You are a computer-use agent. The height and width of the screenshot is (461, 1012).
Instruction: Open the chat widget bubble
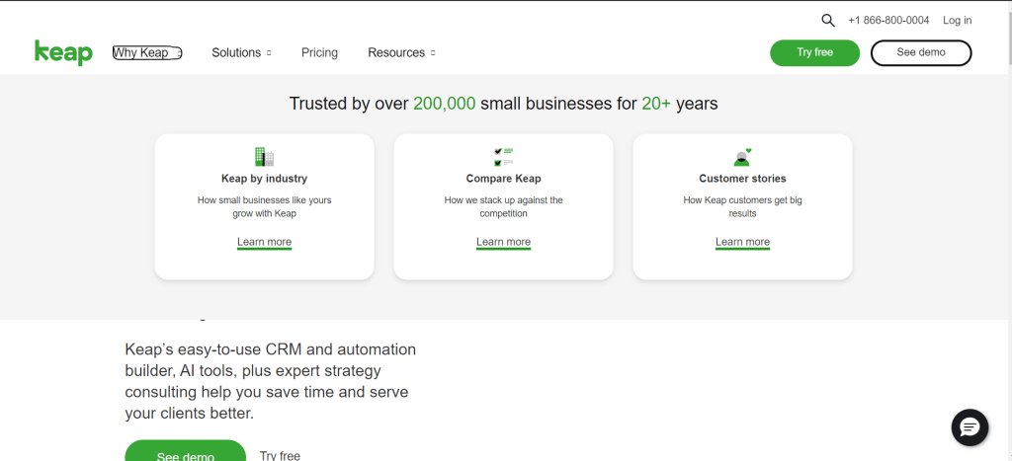click(969, 427)
